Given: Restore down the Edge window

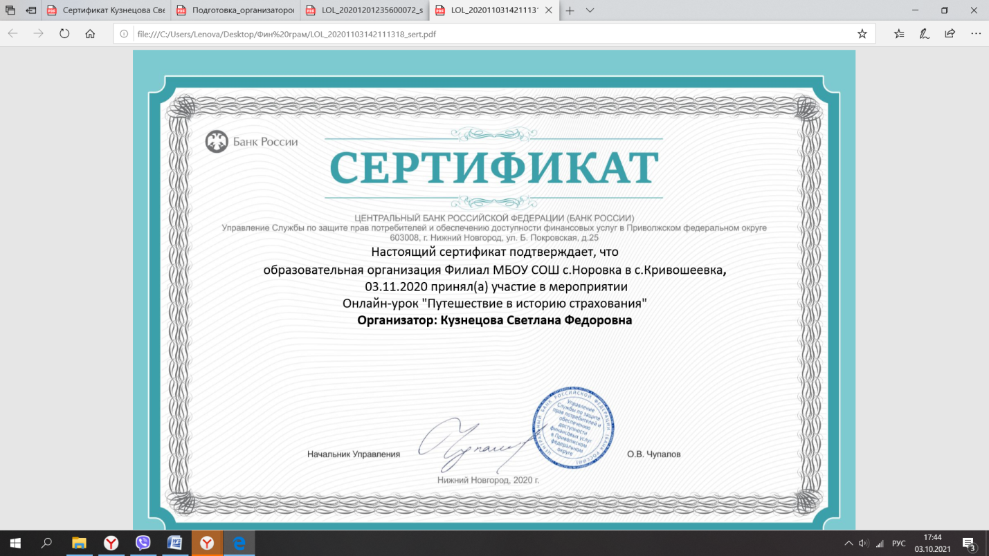Looking at the screenshot, I should pyautogui.click(x=944, y=10).
